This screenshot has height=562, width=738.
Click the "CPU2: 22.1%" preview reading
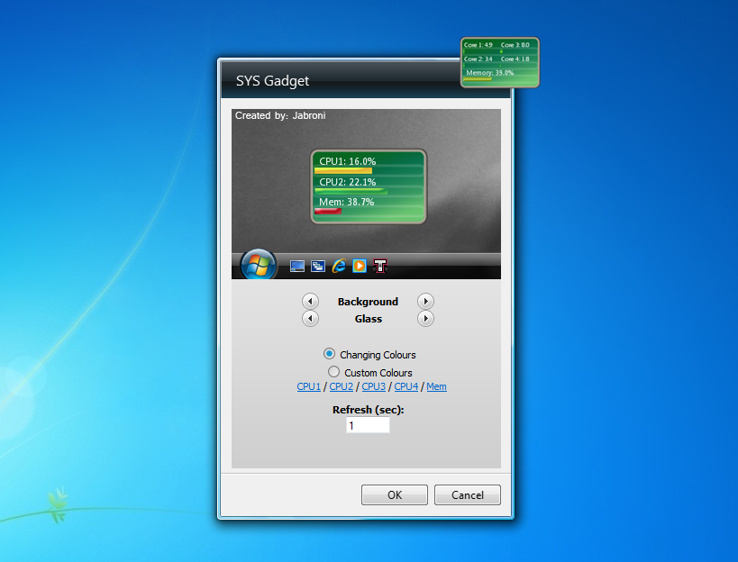(347, 182)
